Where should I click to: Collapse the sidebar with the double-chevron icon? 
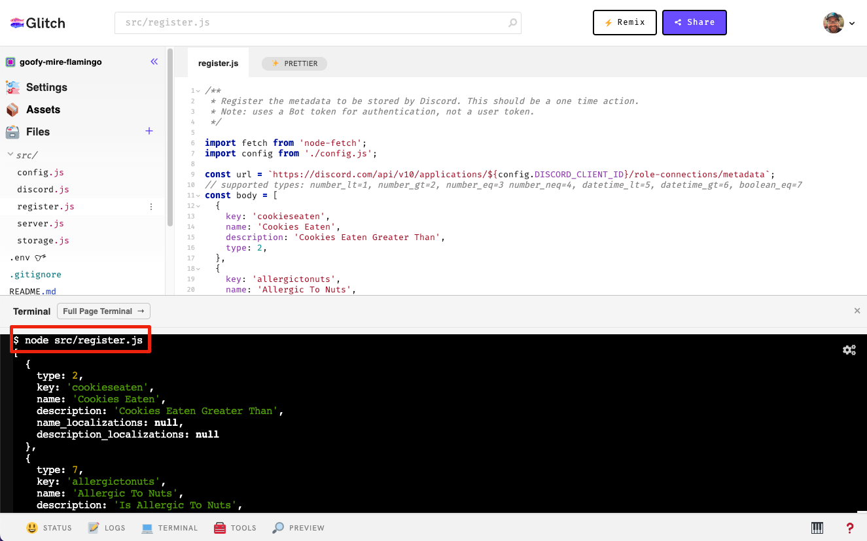tap(154, 61)
